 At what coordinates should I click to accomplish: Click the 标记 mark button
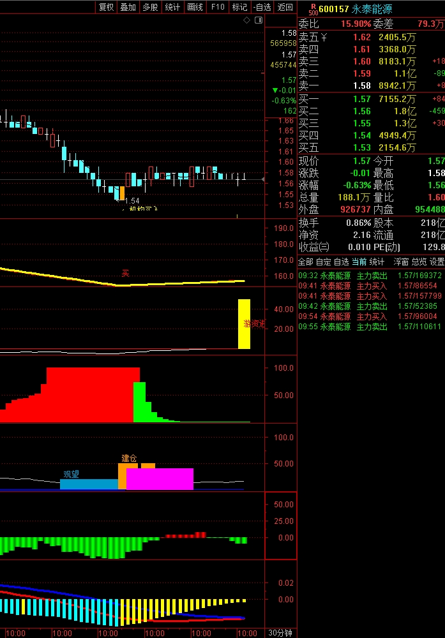[x=239, y=7]
